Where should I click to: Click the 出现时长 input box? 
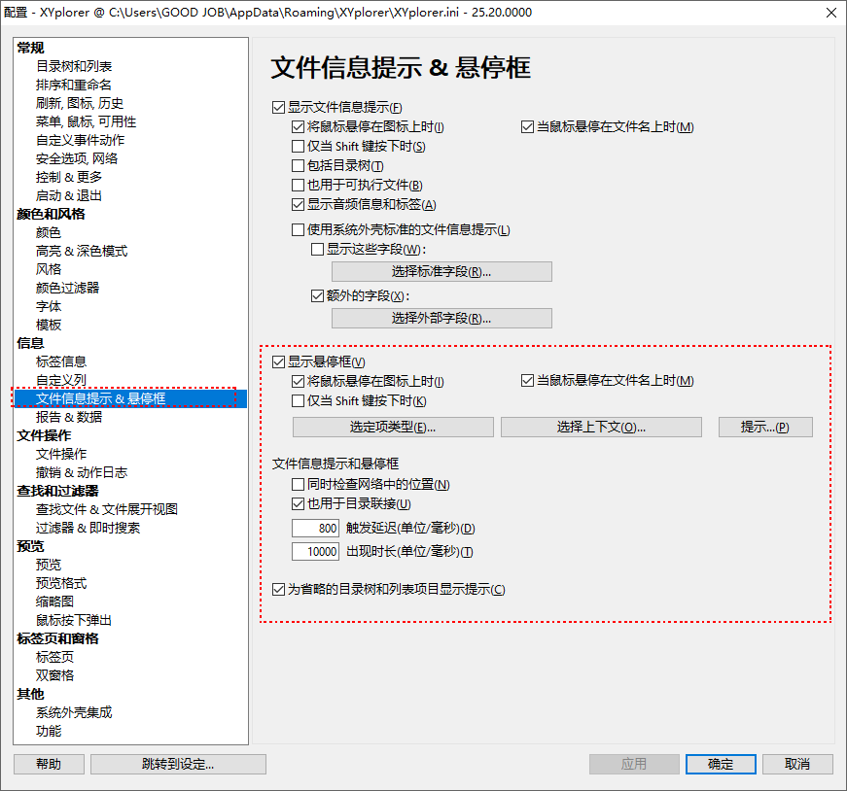pos(316,552)
